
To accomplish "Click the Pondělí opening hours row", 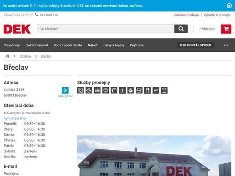I will tap(24, 124).
